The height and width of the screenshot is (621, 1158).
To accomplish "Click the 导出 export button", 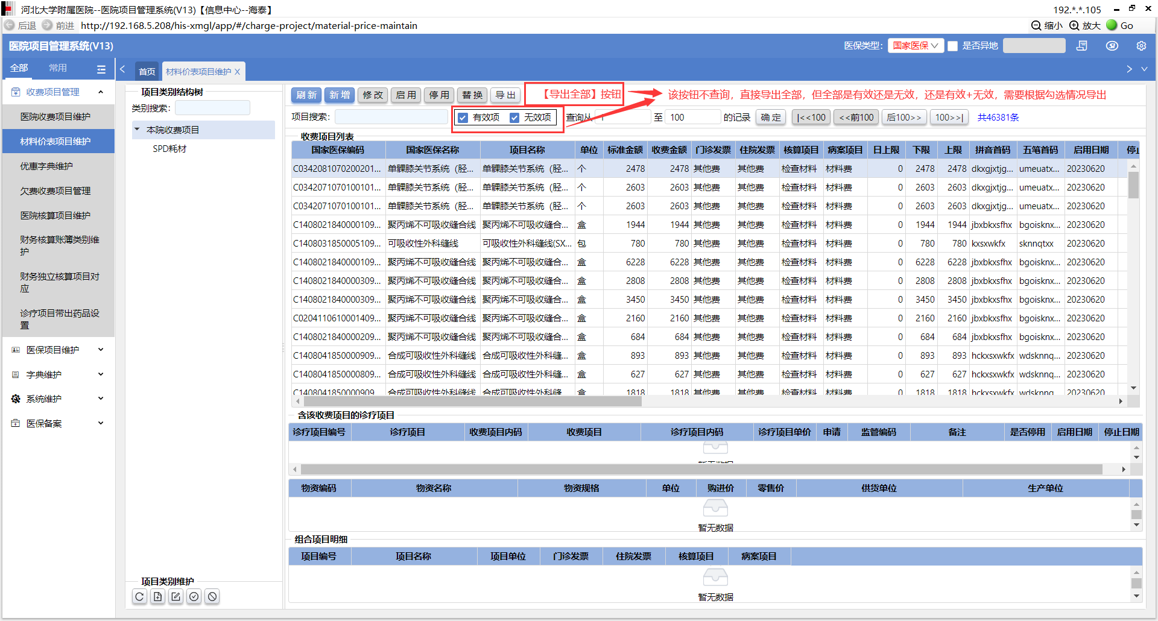I will pos(505,95).
